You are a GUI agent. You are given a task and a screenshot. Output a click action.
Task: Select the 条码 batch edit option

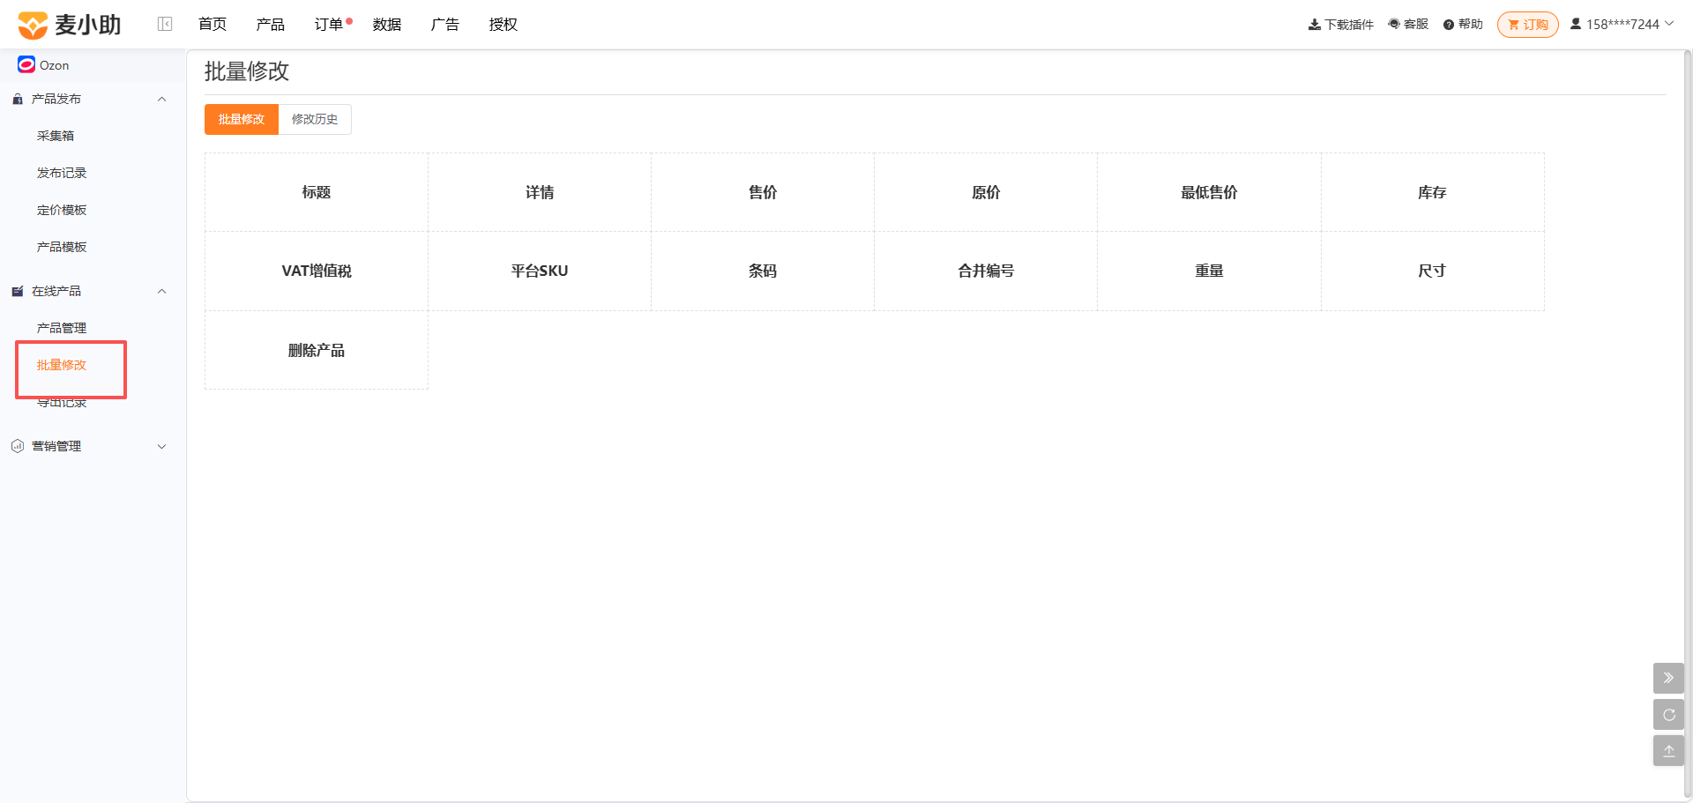click(763, 271)
